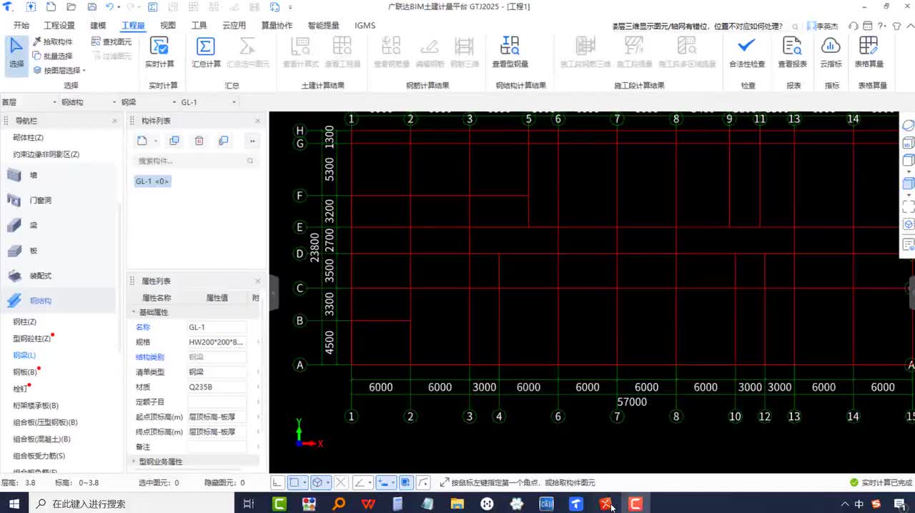
Task: Select 栓钉 in navigation list
Action: (21, 388)
